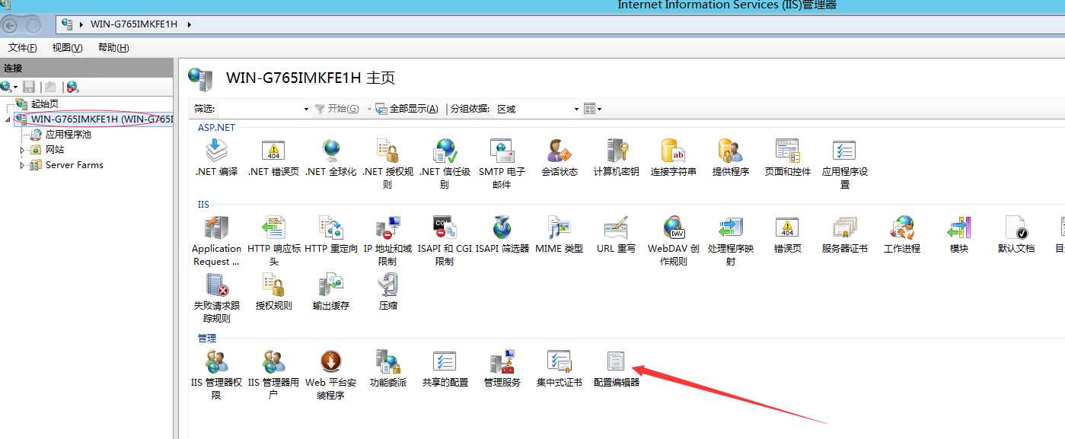Collapse the 管理 group header
Viewport: 1065px width, 439px height.
click(x=207, y=338)
